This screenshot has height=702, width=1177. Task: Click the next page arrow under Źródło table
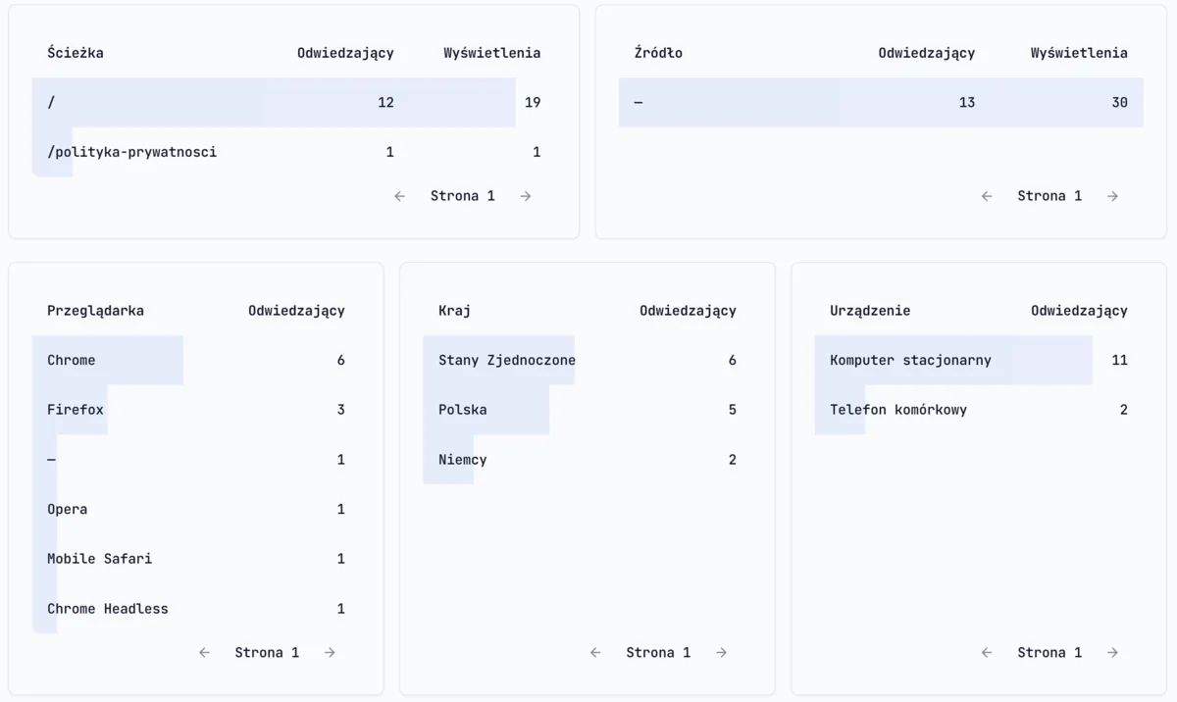click(x=1113, y=195)
